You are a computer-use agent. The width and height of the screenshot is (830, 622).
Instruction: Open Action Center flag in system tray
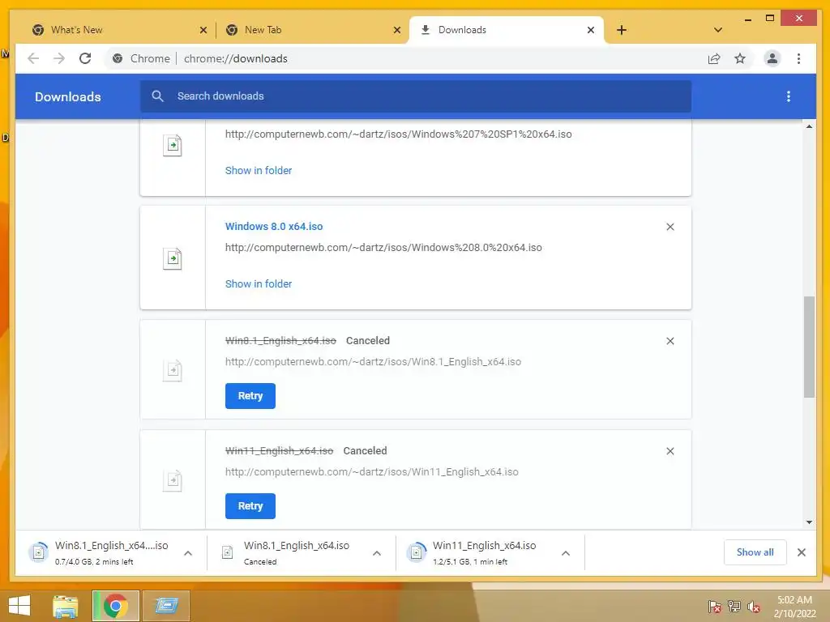point(714,607)
